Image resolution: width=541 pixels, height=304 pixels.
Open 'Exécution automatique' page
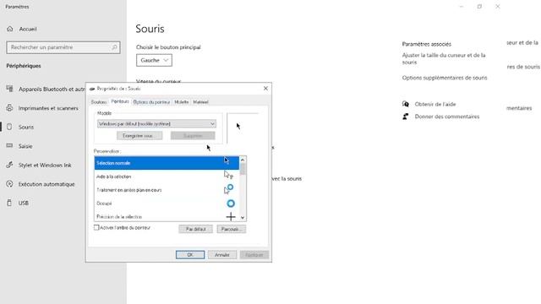pyautogui.click(x=46, y=184)
